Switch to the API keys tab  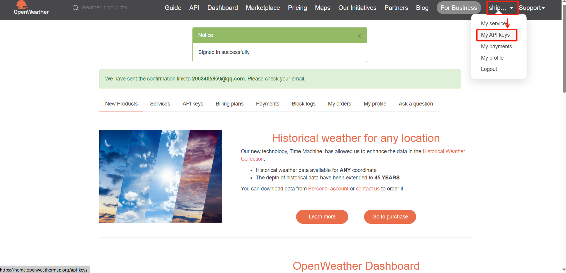[x=193, y=104]
